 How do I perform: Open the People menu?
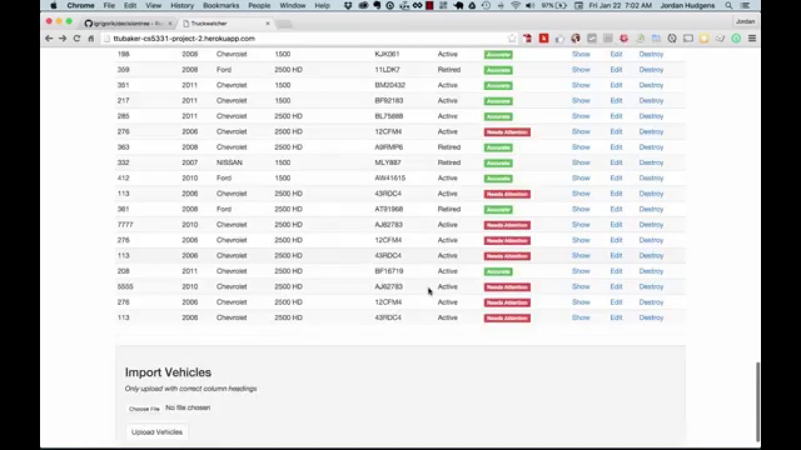(x=259, y=6)
